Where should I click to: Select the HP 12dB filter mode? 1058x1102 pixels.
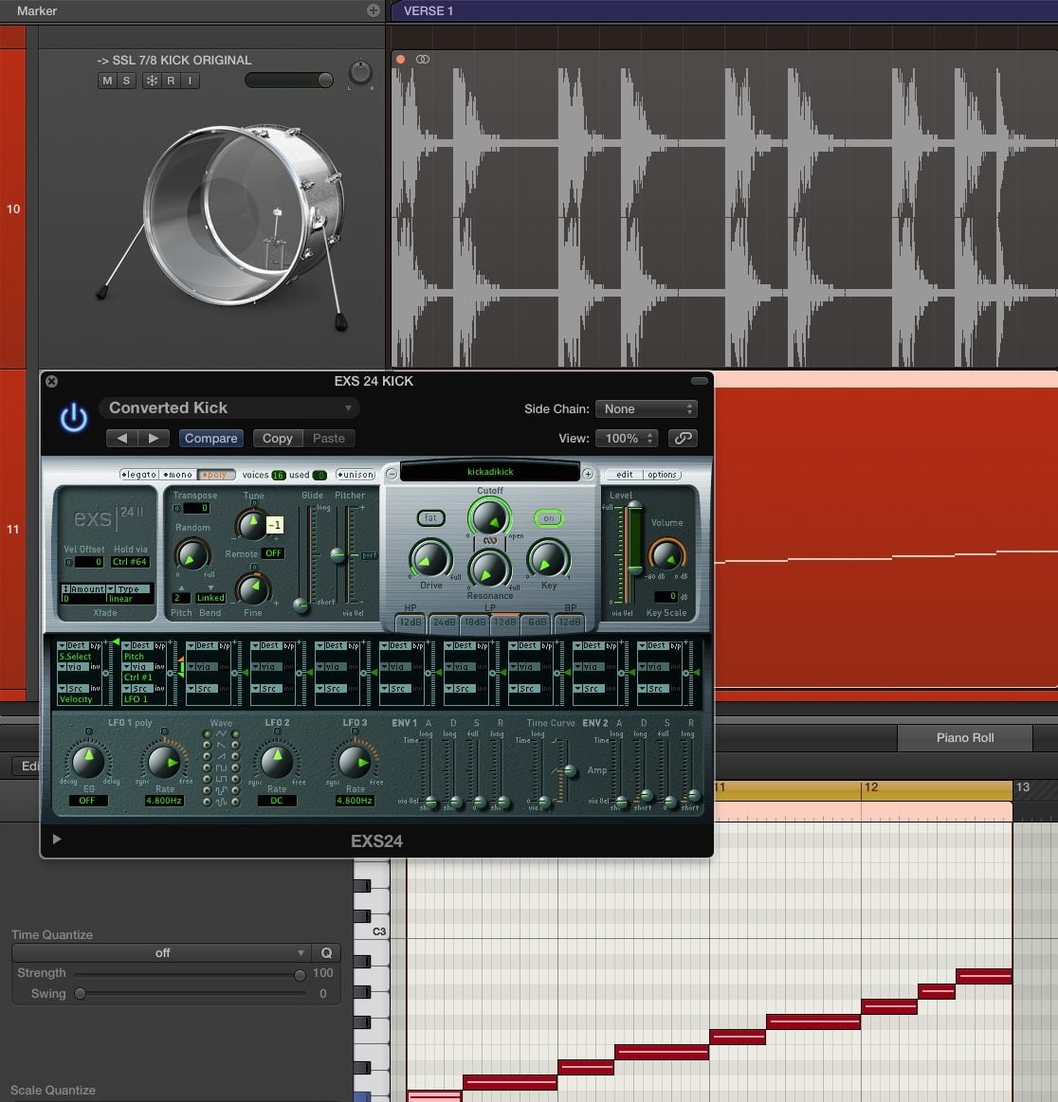pyautogui.click(x=410, y=622)
